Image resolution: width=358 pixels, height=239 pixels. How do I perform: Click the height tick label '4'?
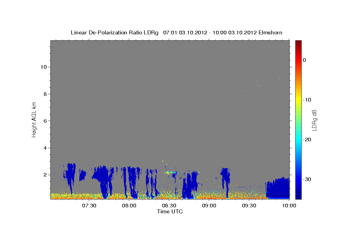click(46, 148)
